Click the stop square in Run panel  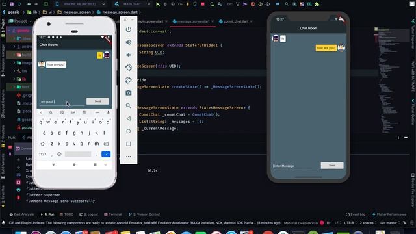pyautogui.click(x=10, y=147)
